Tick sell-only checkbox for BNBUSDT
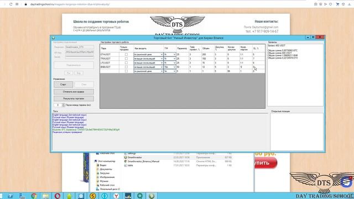Viewport: 354px width, 199px height. tap(126, 67)
